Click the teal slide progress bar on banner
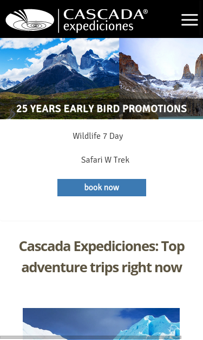The image size is (203, 340). coord(181,118)
